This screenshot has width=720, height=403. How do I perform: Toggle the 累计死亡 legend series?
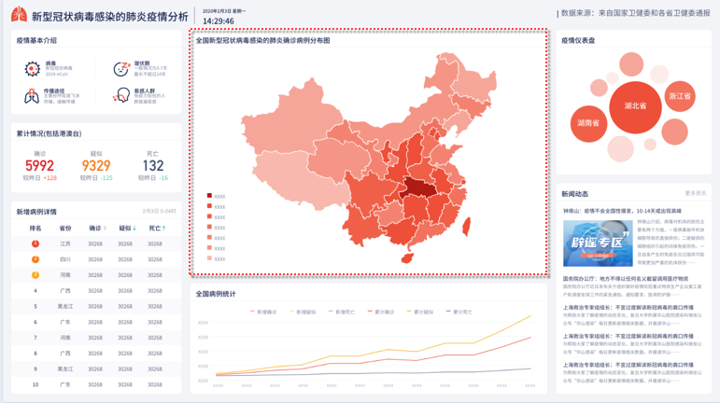[x=459, y=312]
